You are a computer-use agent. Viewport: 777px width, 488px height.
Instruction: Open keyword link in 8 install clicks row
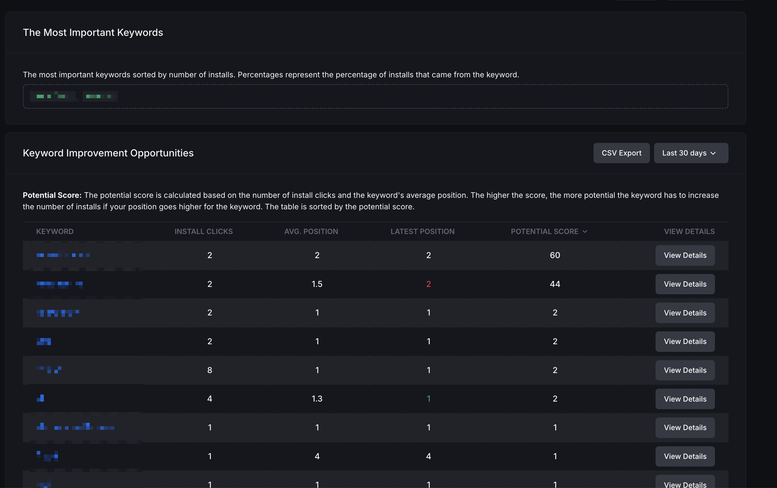point(49,370)
